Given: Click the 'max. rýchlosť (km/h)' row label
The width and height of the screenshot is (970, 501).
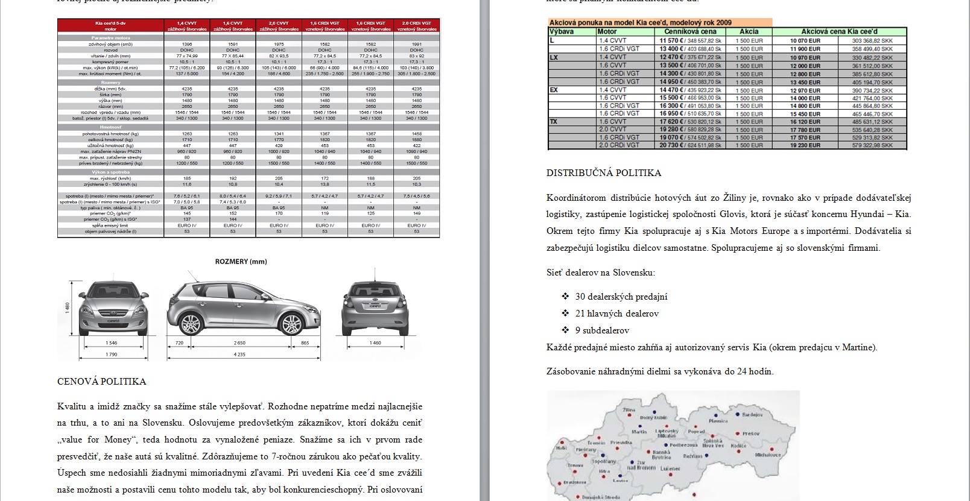Looking at the screenshot, I should [110, 178].
